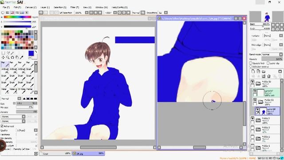Show Folder 3 visibility
This screenshot has width=284, height=160.
coord(252,128)
